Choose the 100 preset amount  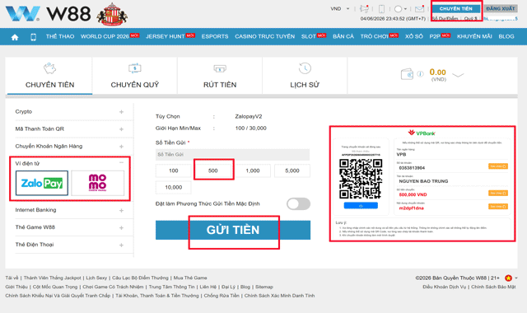click(174, 171)
